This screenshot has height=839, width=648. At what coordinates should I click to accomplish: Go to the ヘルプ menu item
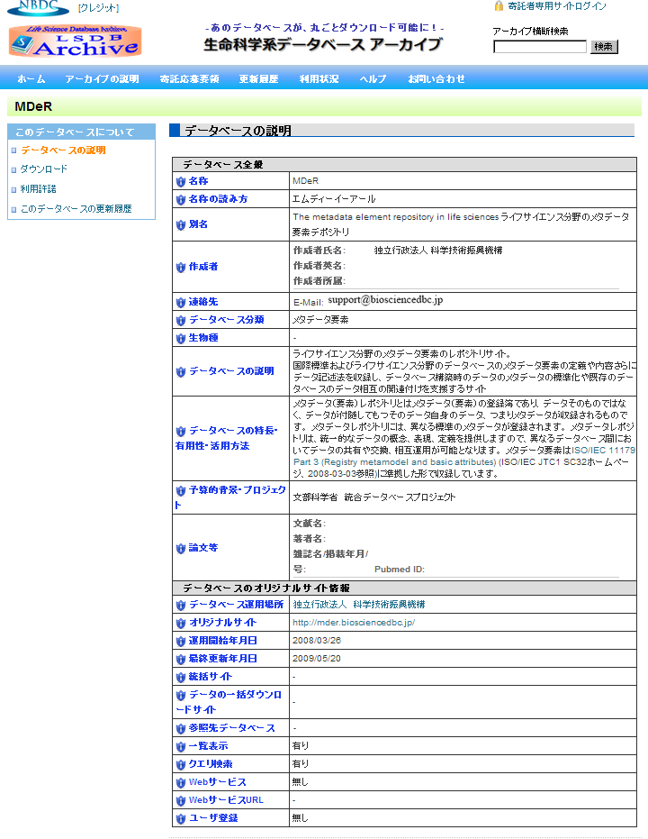[373, 79]
